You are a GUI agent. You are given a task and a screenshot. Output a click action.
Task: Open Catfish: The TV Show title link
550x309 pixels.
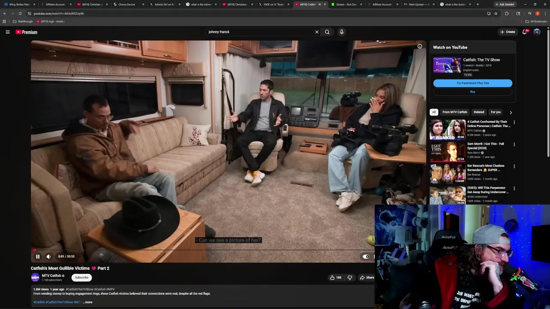click(x=481, y=60)
